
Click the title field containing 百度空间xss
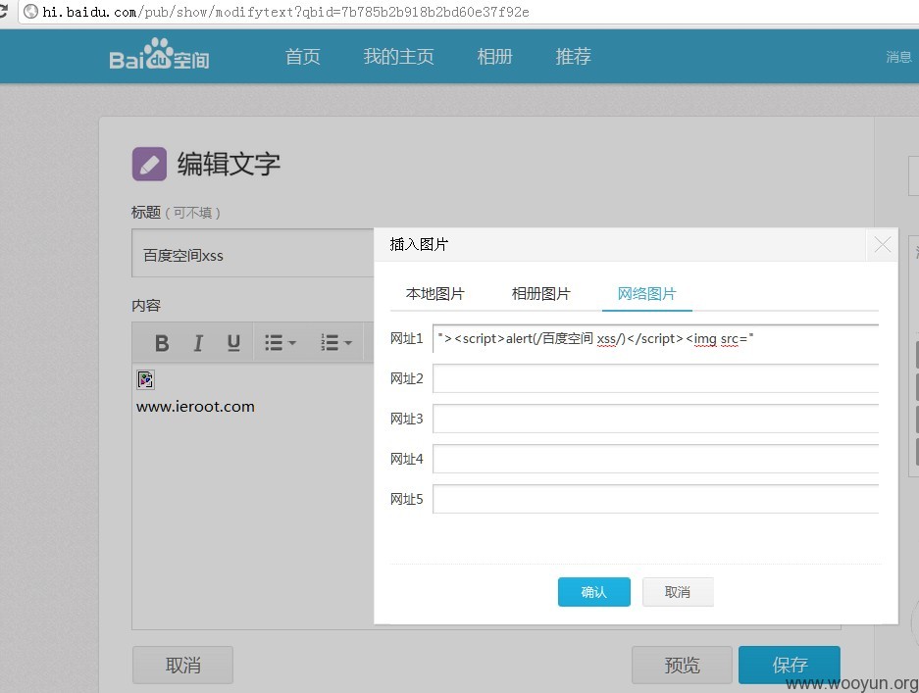point(253,253)
